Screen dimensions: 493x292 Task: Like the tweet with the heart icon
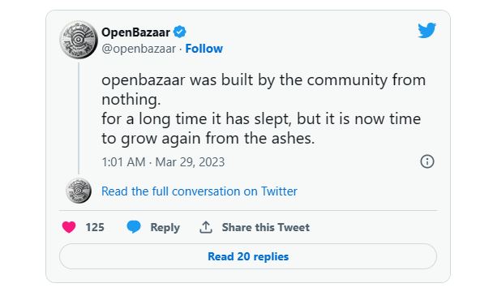[x=69, y=227]
